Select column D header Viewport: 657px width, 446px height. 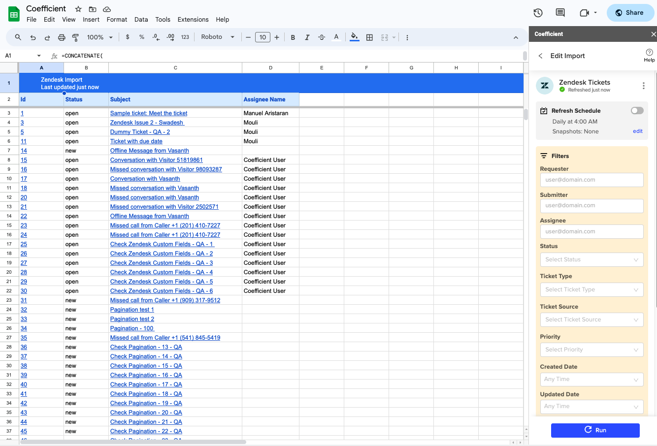pos(270,68)
